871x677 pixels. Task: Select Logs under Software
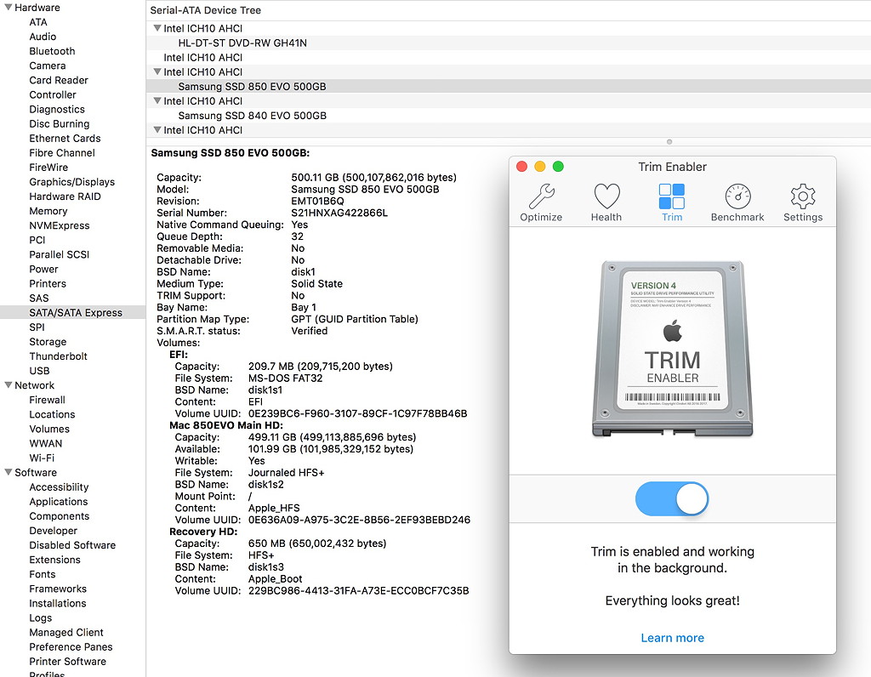pyautogui.click(x=41, y=617)
